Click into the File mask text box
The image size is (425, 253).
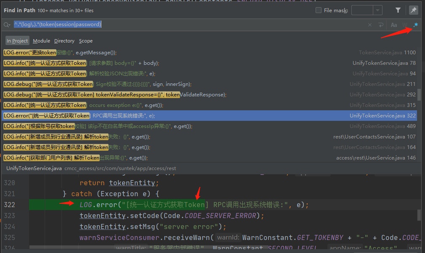[x=362, y=10]
